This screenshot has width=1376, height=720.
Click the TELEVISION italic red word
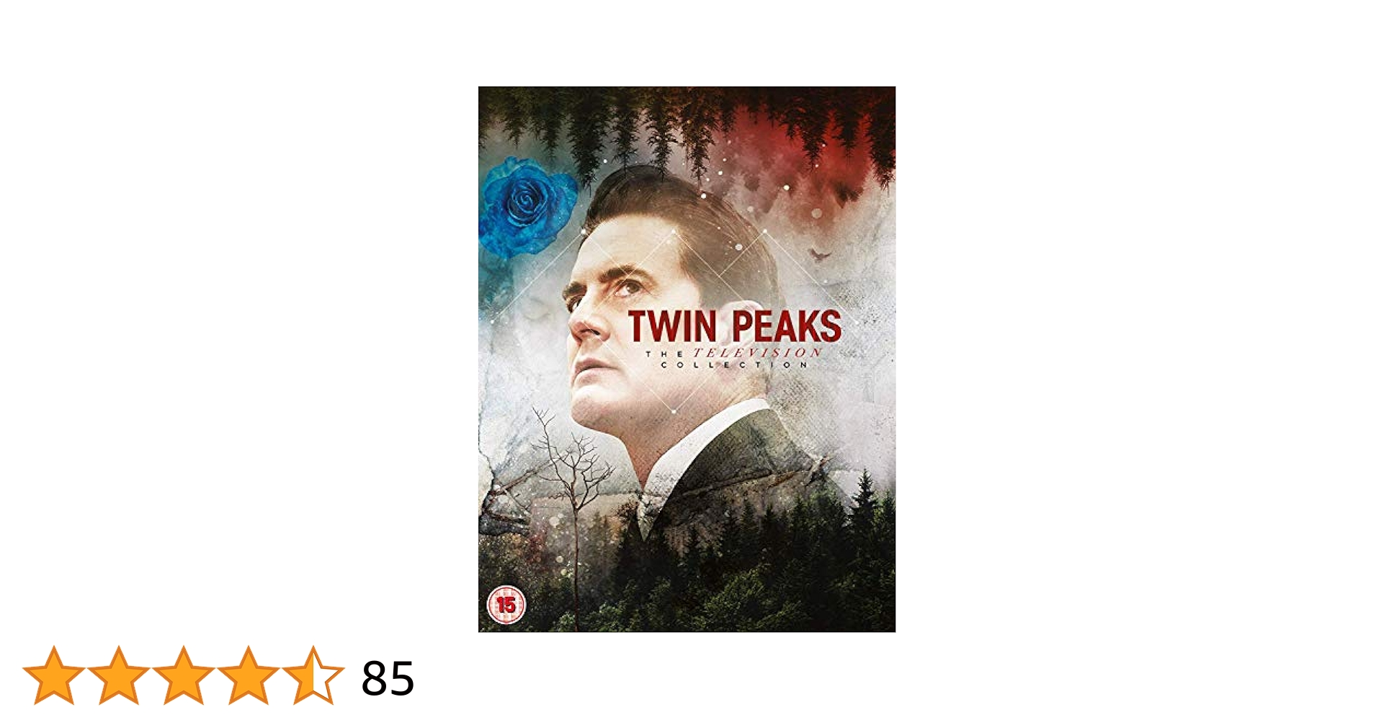[757, 353]
